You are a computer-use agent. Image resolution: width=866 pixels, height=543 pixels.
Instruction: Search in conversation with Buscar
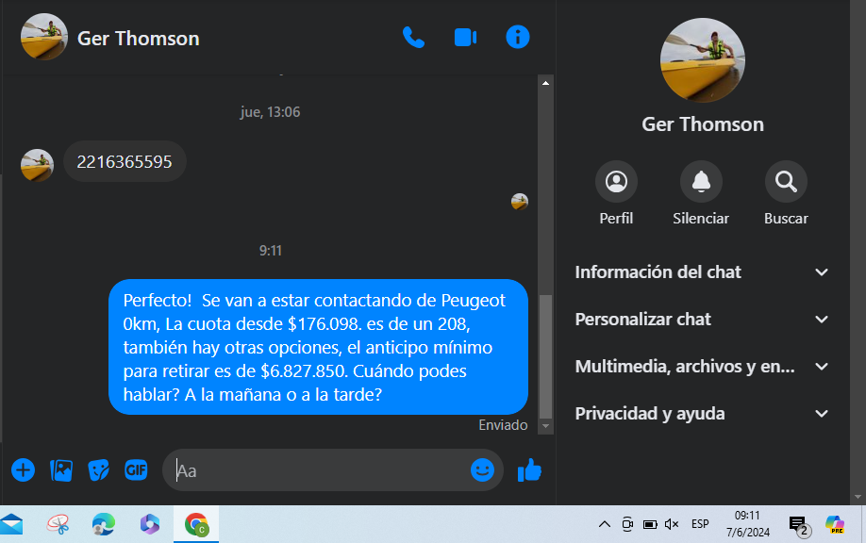pyautogui.click(x=786, y=193)
